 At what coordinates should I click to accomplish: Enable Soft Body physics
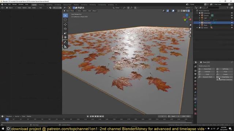pyautogui.click(x=224, y=69)
